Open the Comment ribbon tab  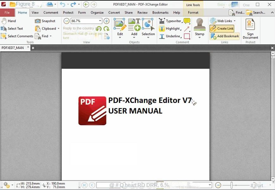(x=51, y=13)
